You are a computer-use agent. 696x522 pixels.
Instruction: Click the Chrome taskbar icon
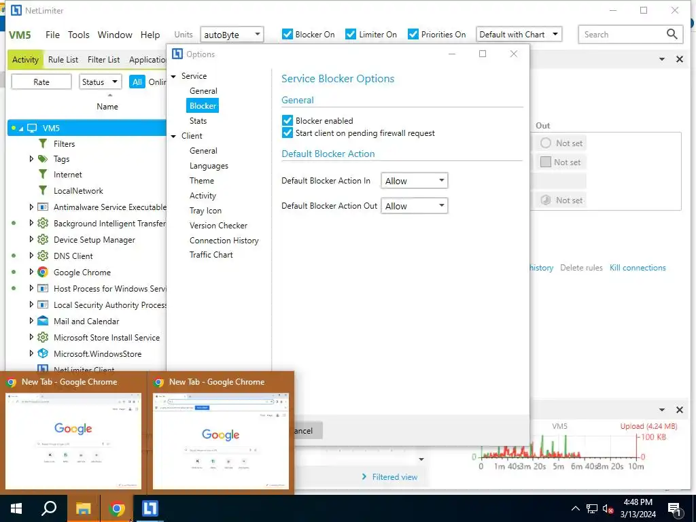(x=117, y=508)
